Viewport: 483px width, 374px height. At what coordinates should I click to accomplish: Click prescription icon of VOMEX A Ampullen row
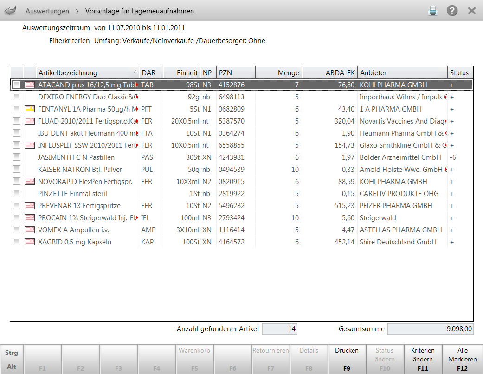pos(30,230)
